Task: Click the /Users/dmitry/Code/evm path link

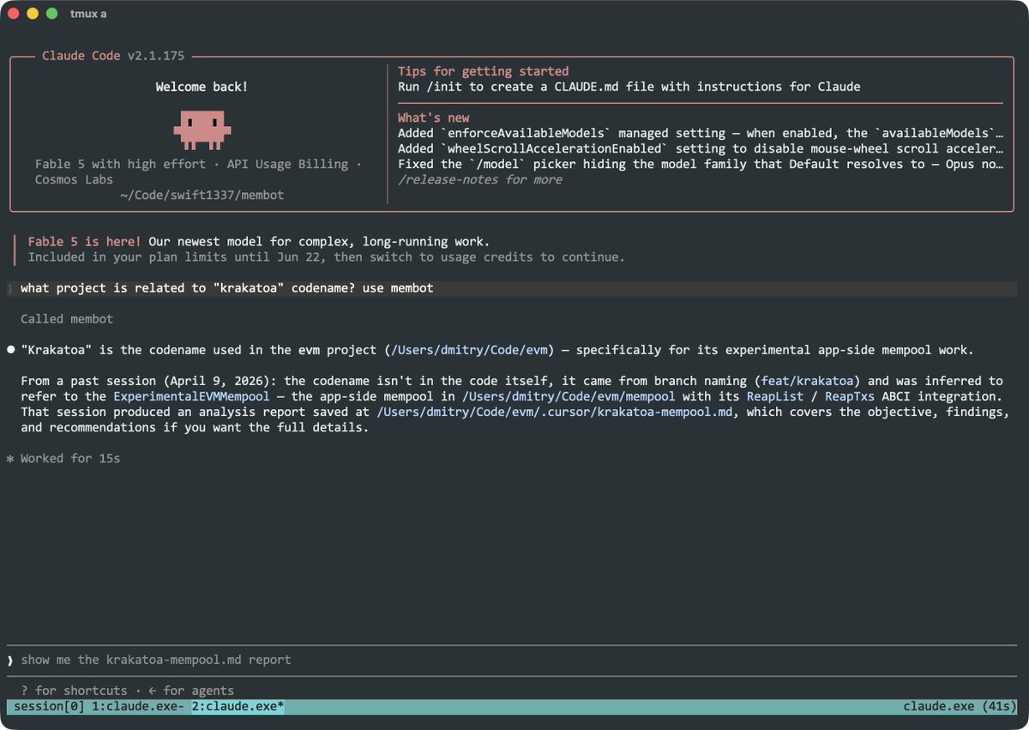Action: (469, 350)
